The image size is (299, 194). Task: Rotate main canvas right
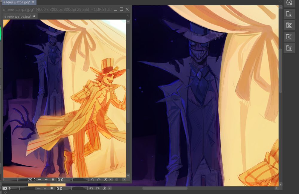pos(98,188)
